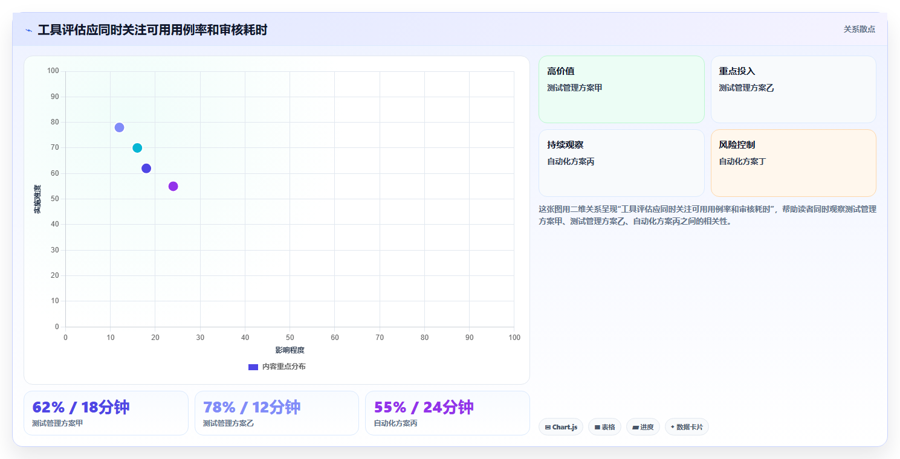This screenshot has height=459, width=900.
Task: Click the y-axis tick label 40
Action: pos(55,225)
